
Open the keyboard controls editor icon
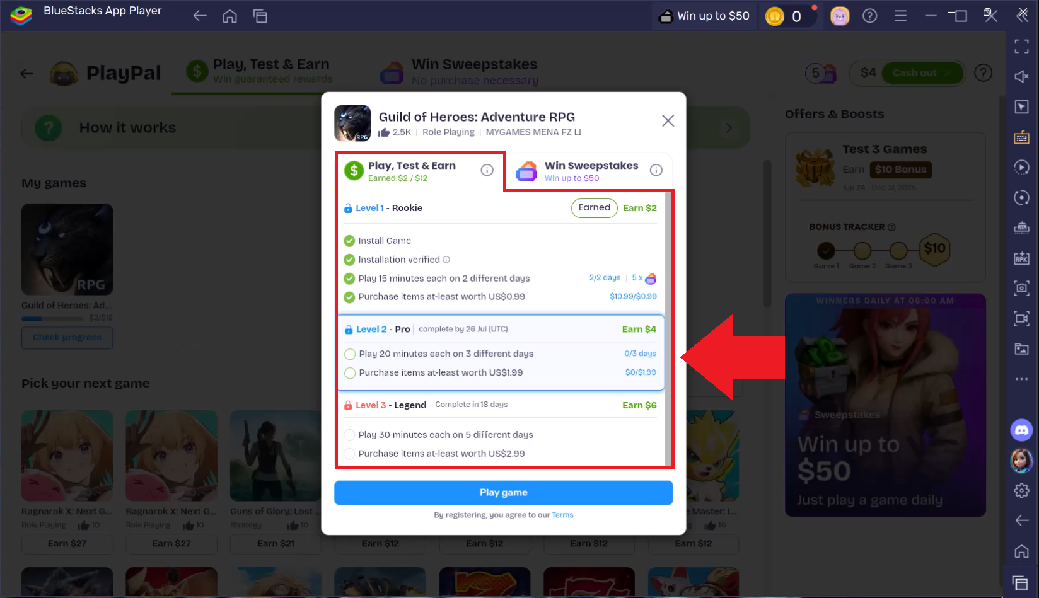1021,137
